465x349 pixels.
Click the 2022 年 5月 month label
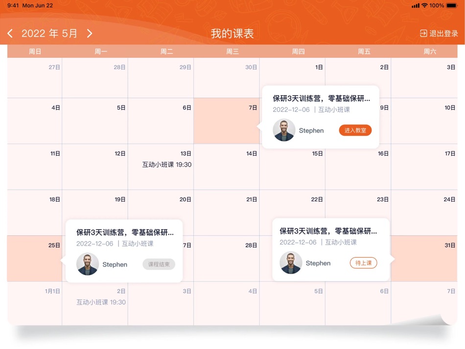(50, 33)
